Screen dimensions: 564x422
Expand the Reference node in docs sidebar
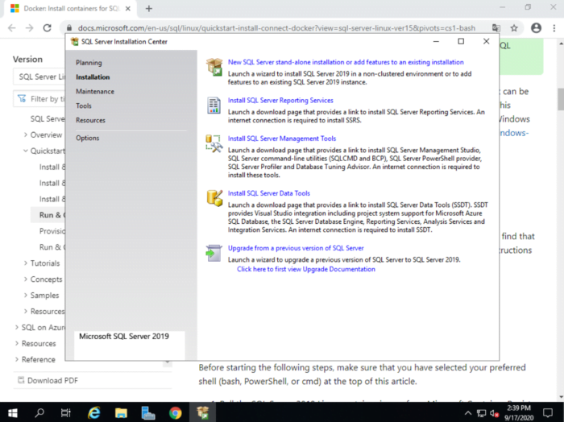tap(17, 359)
